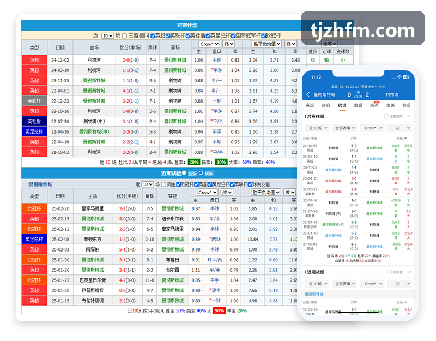Click handicap 球半/两 in 25-01-30 row
This screenshot has width=436, height=341.
(215, 260)
